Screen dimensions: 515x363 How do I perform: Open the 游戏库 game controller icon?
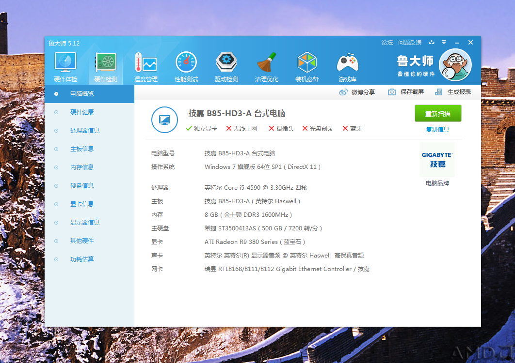(348, 62)
